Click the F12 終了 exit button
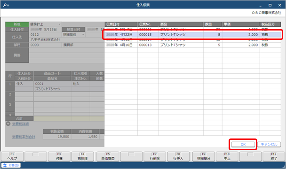 [274, 156]
